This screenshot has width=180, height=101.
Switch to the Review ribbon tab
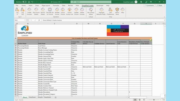click(x=70, y=6)
